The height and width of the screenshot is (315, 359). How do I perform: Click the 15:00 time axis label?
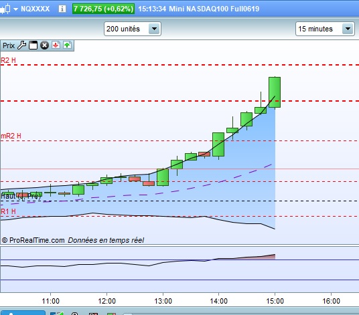pos(275,301)
